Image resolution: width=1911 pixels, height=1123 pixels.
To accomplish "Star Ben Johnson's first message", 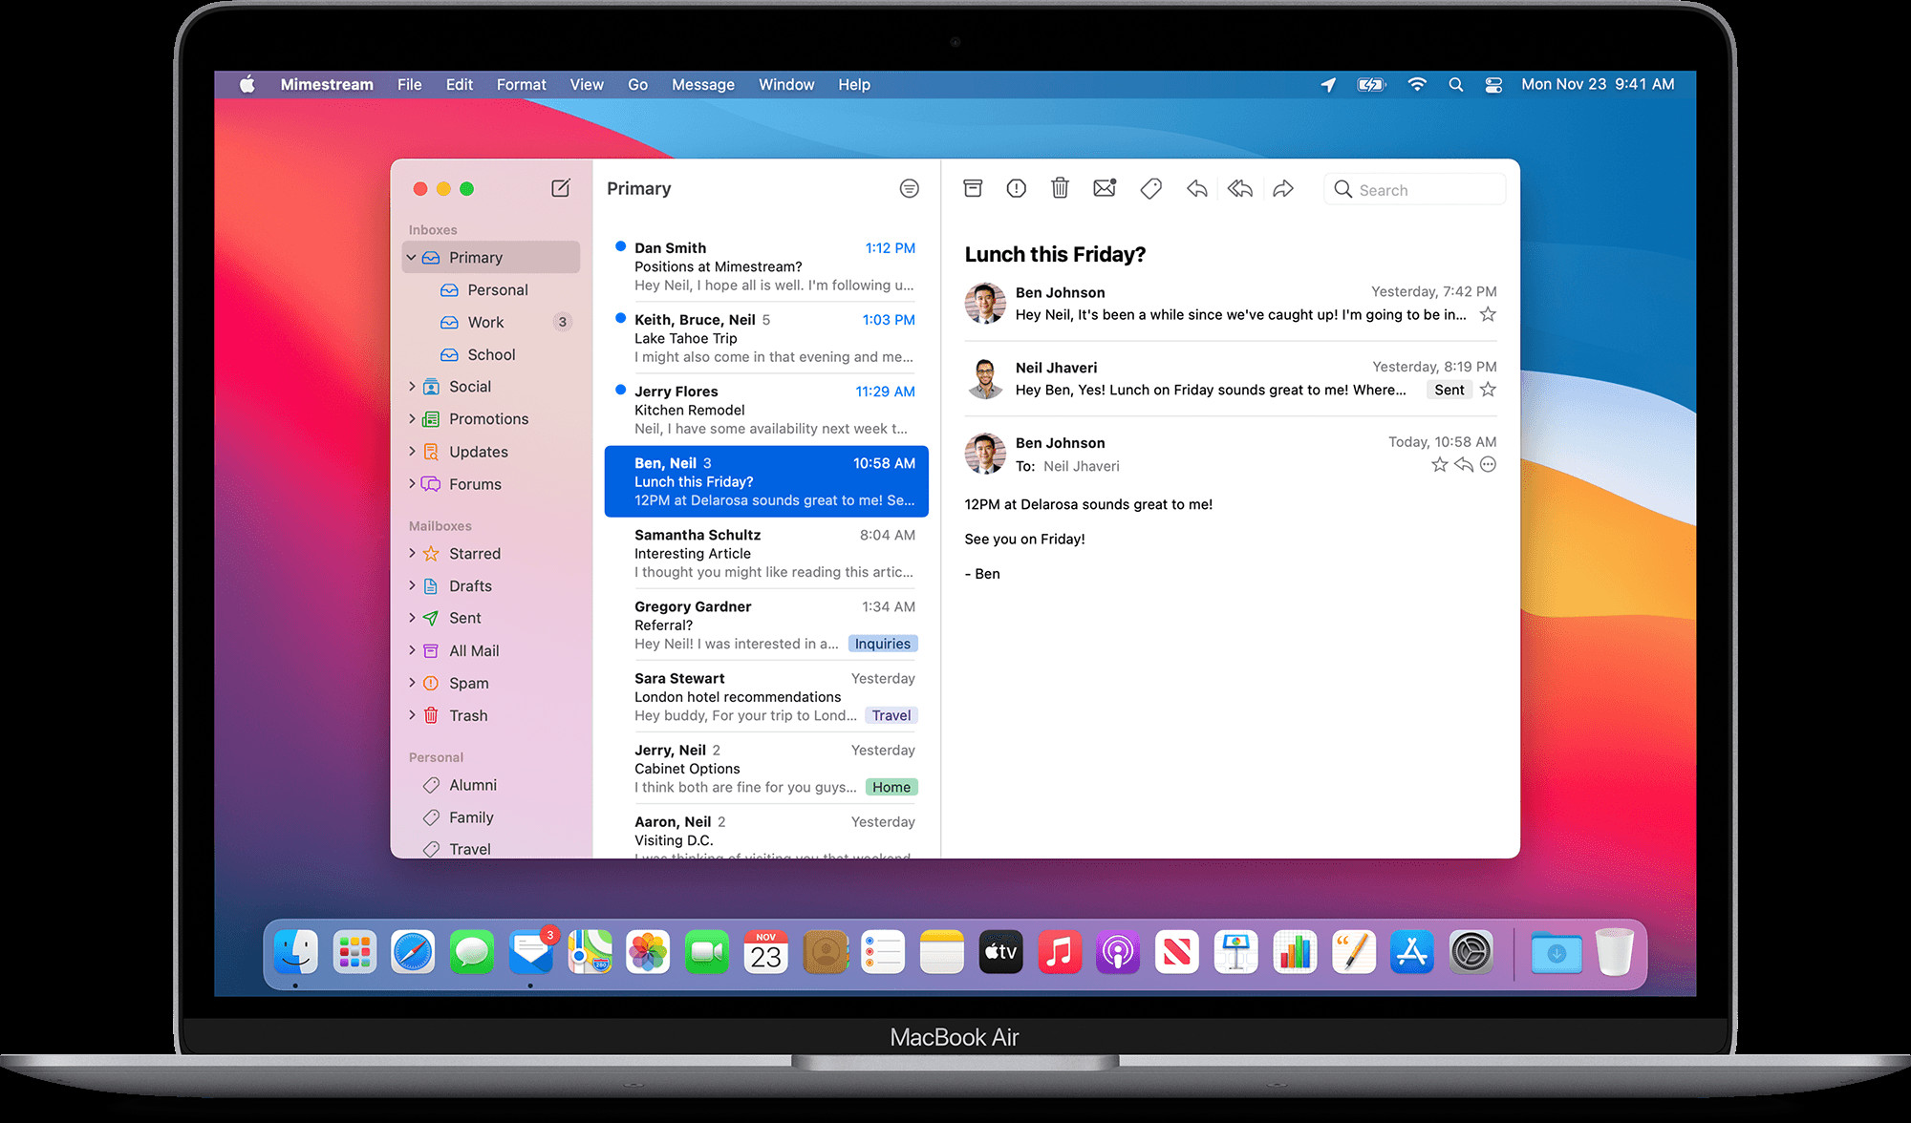I will (x=1488, y=315).
